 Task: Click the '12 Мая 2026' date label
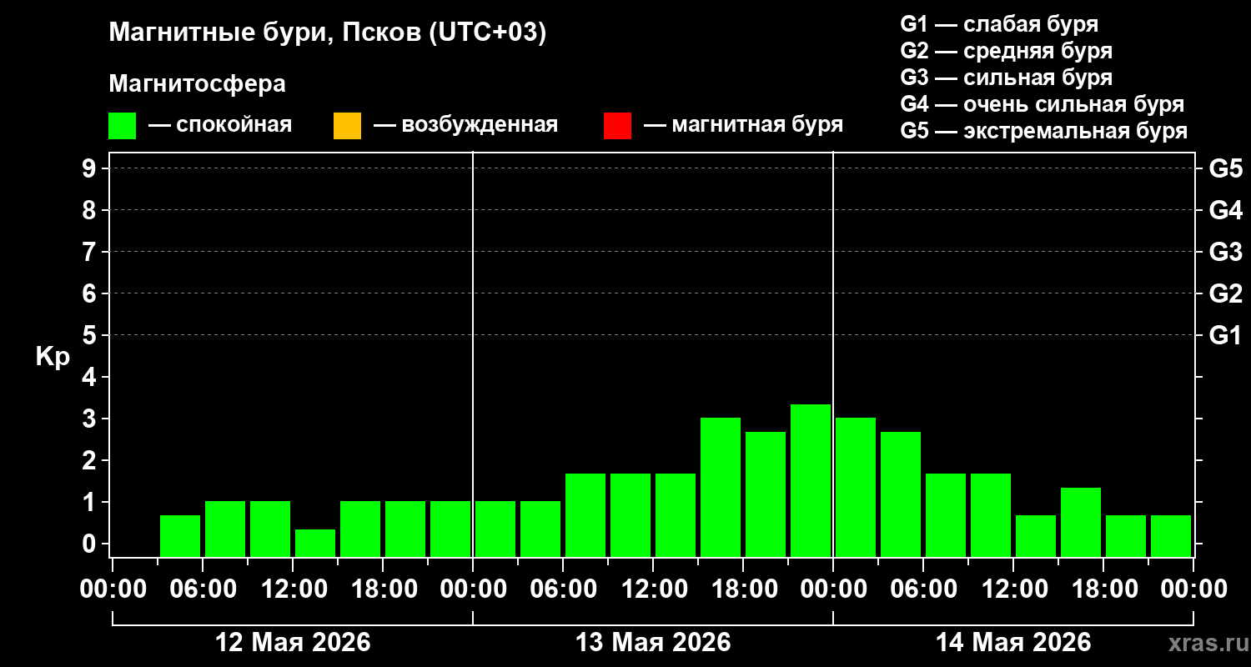tap(293, 643)
